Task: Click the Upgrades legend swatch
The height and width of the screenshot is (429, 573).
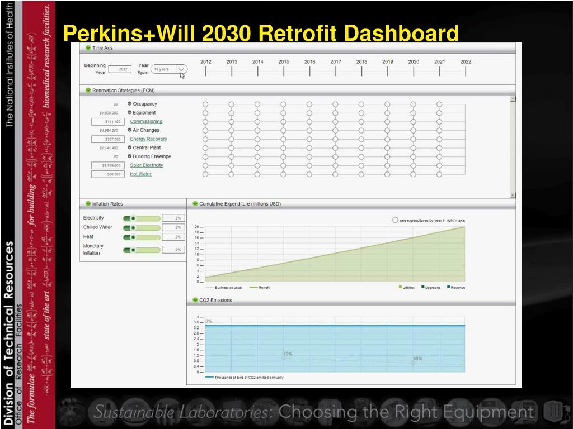Action: pyautogui.click(x=423, y=287)
